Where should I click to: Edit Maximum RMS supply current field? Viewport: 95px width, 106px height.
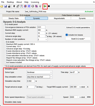[41, 30]
